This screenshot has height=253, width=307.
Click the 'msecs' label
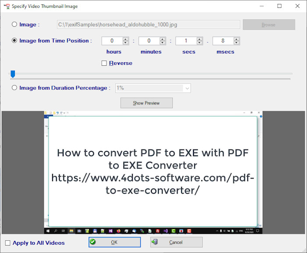225,52
